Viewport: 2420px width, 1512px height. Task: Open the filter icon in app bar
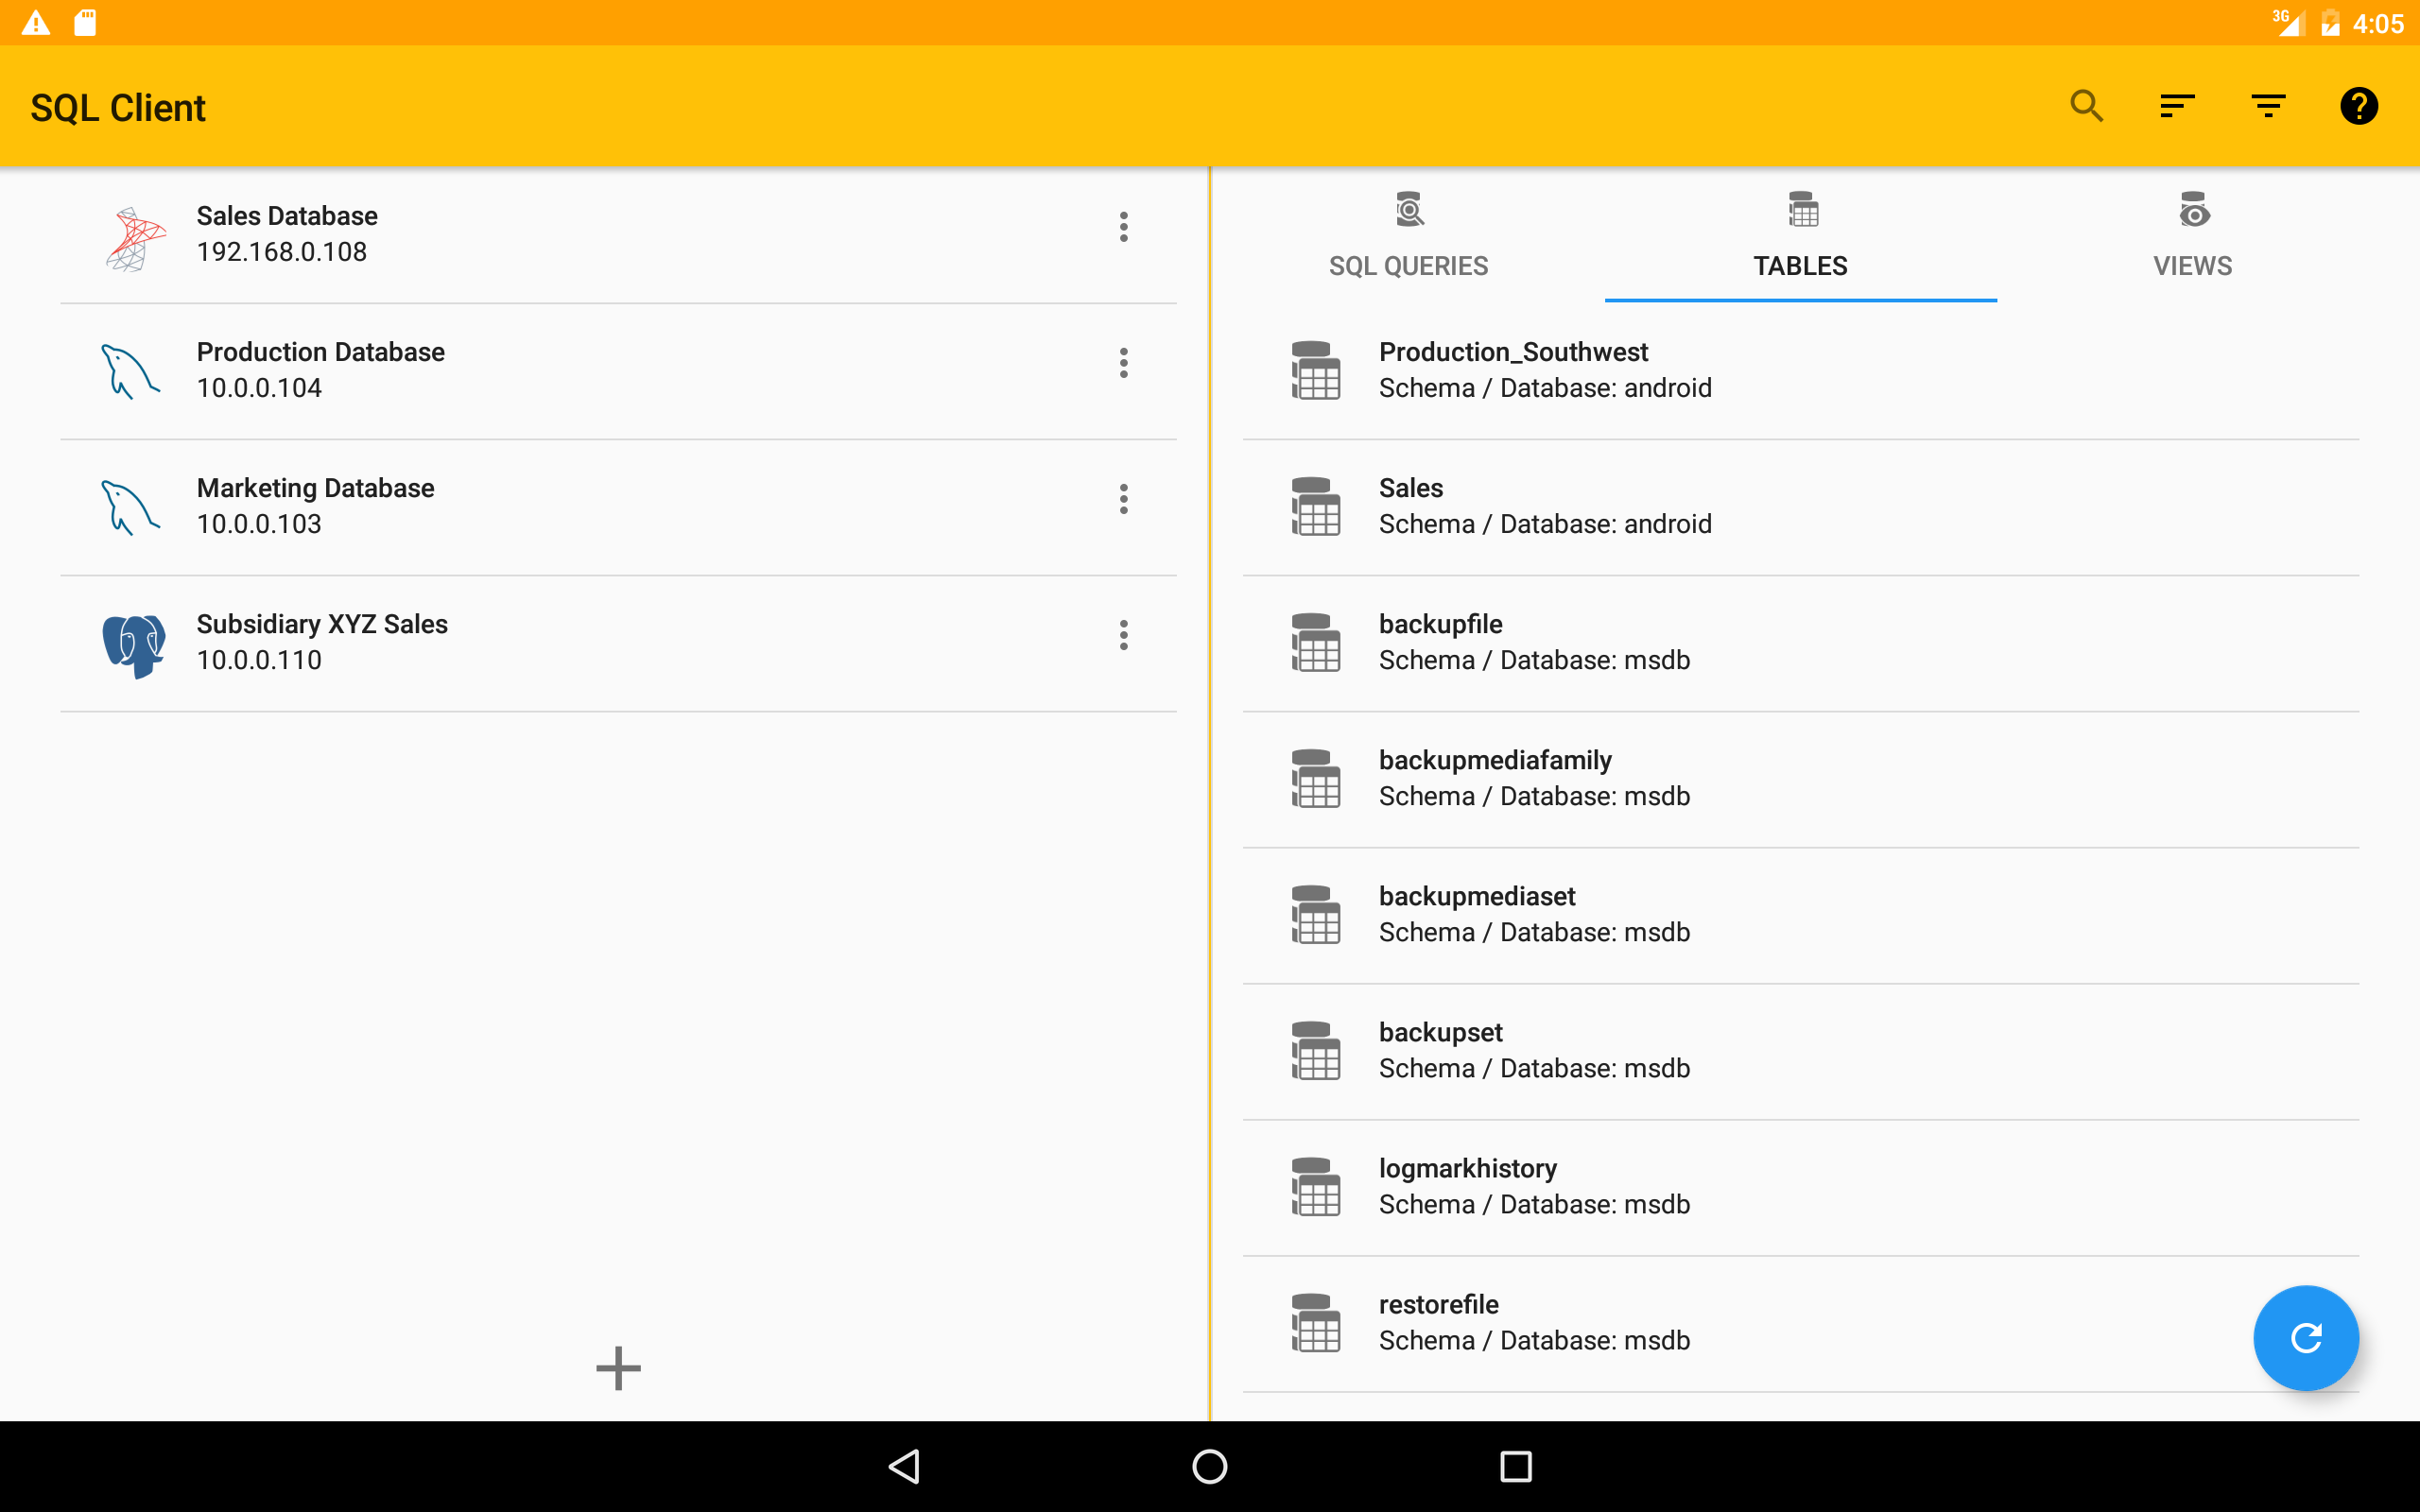point(2268,106)
